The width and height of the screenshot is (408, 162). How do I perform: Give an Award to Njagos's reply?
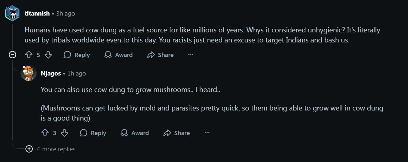click(x=135, y=133)
